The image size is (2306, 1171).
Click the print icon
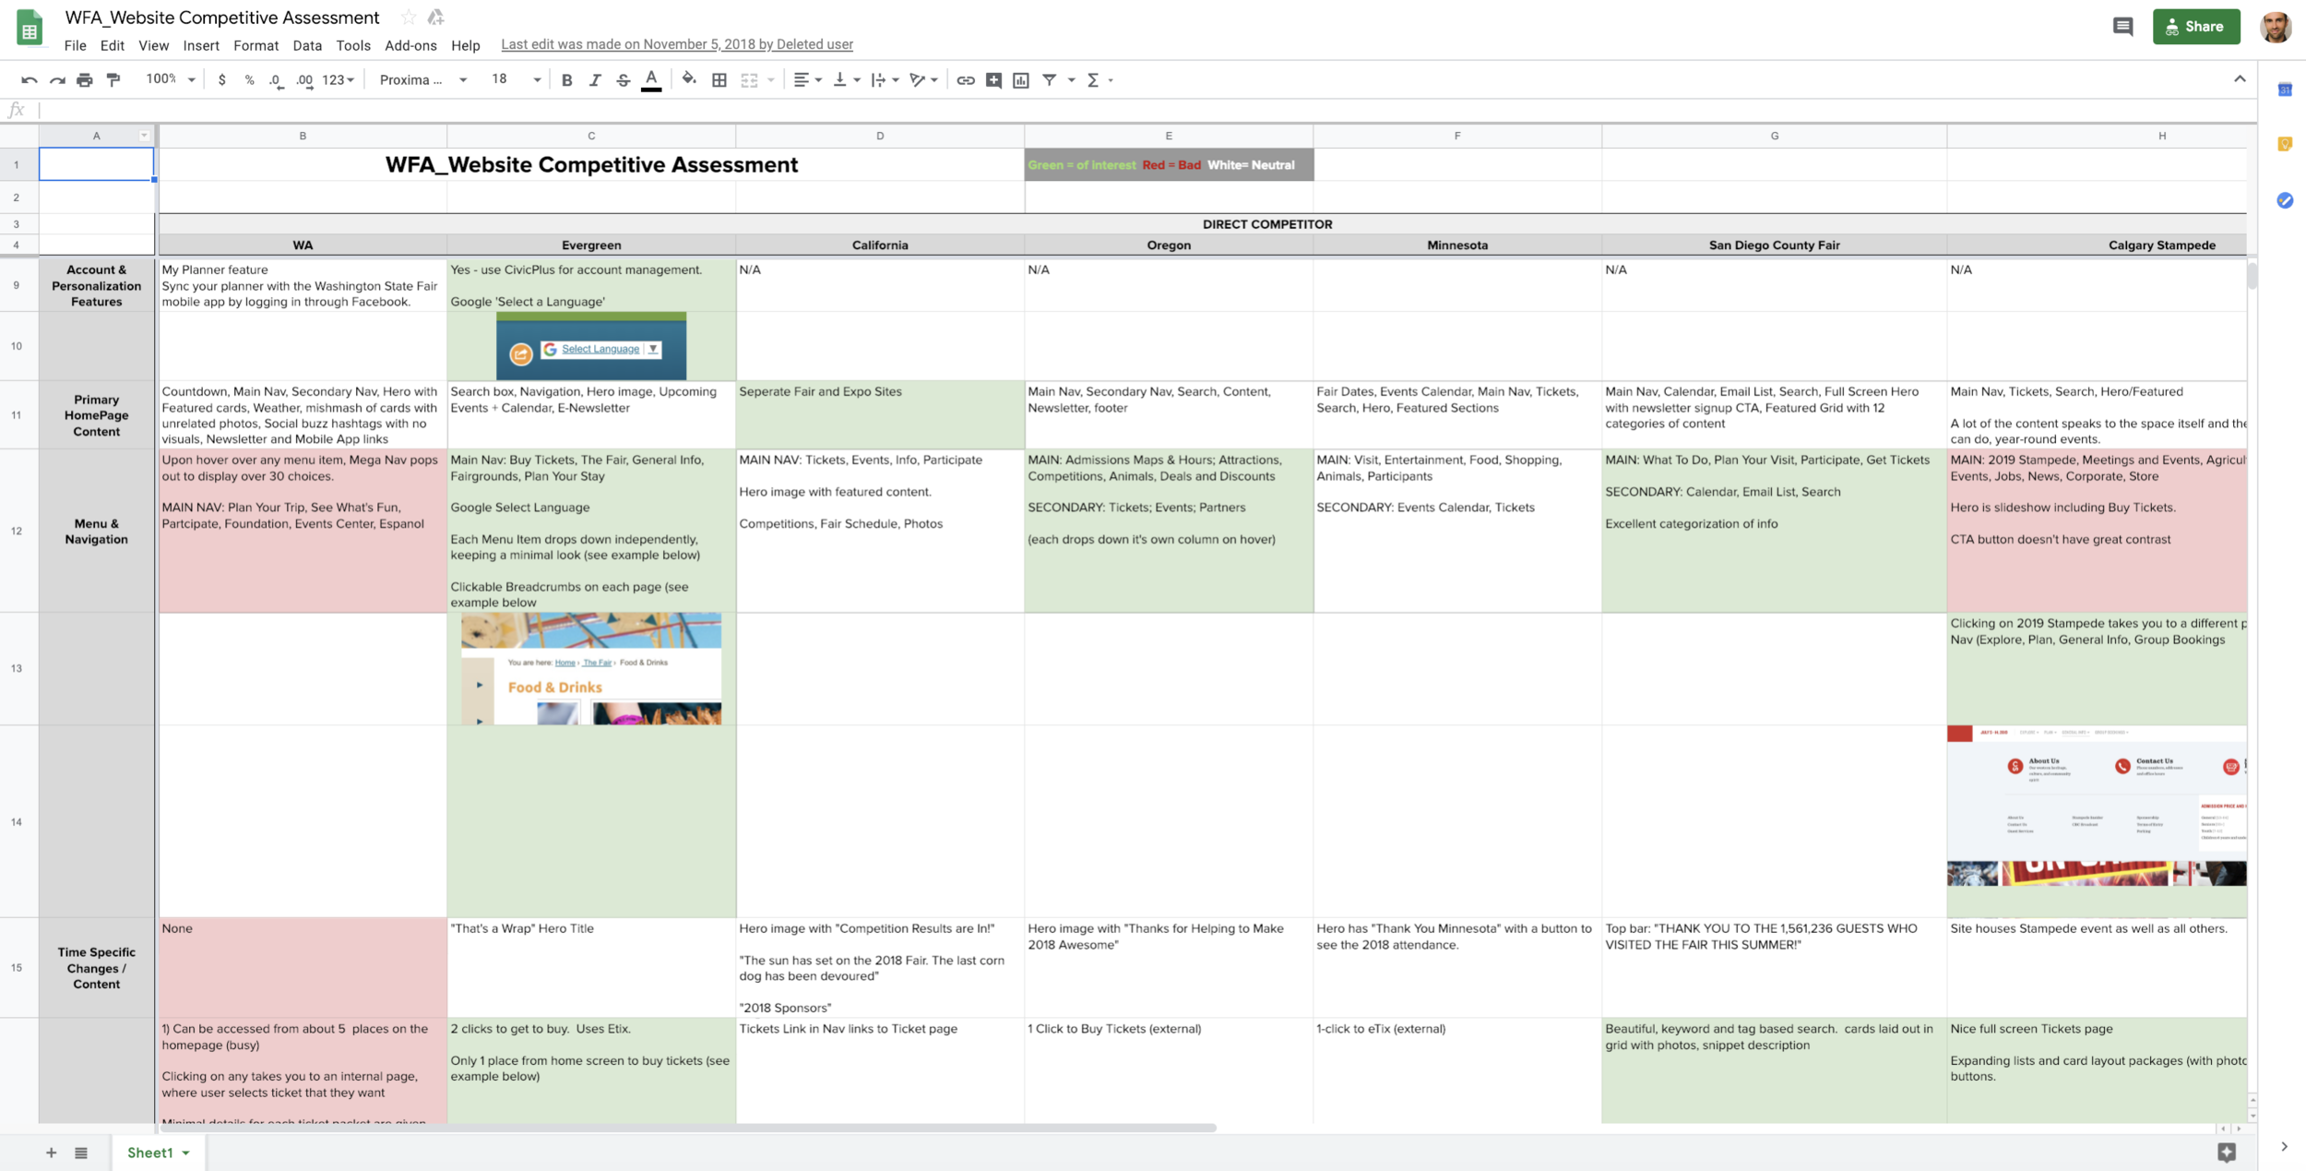click(x=85, y=80)
